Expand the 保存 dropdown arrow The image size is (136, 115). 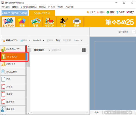(x=30, y=41)
